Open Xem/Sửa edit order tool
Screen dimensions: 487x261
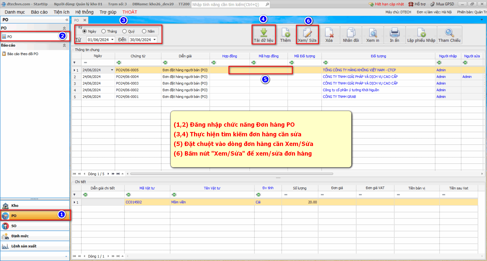click(307, 33)
